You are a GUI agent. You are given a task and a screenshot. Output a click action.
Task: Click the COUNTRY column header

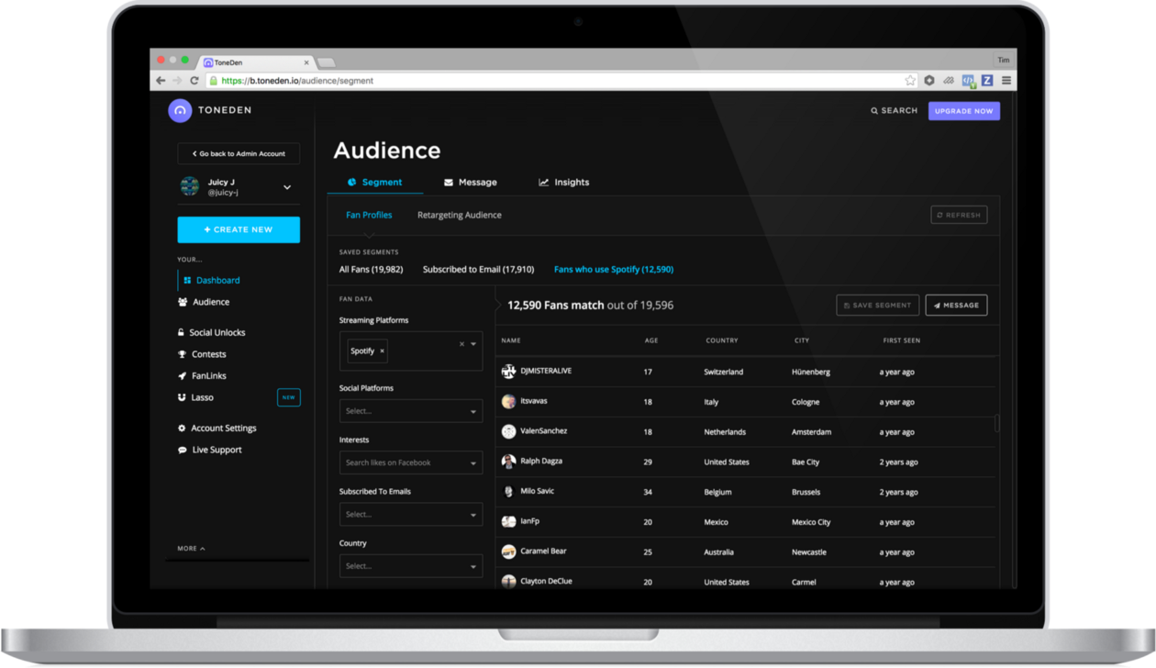pyautogui.click(x=722, y=340)
